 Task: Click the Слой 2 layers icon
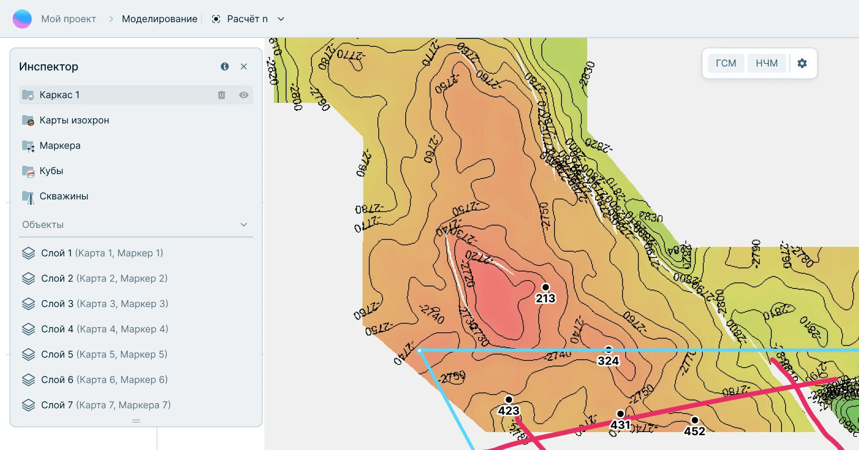click(x=28, y=279)
